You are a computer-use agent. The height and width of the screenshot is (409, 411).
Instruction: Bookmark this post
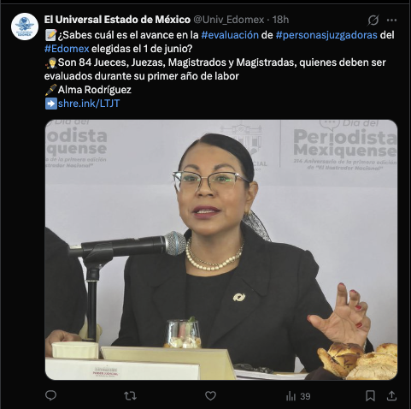(370, 396)
